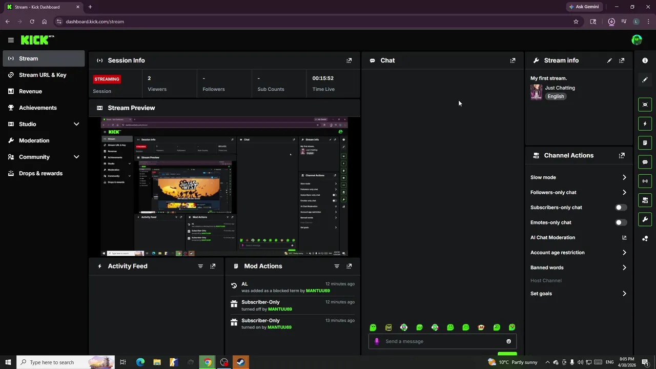The image size is (656, 369).
Task: Click the 00:15:52 Time Live value
Action: tap(323, 78)
